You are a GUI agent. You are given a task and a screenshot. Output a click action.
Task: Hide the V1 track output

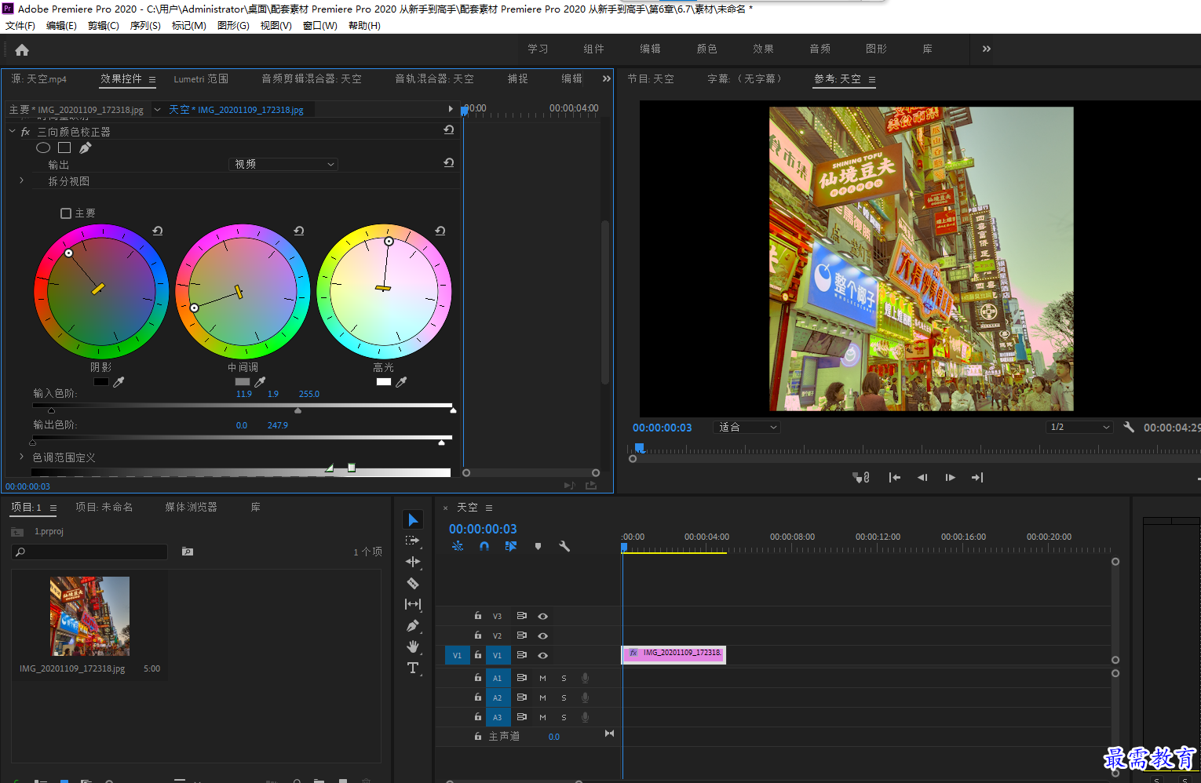(542, 655)
